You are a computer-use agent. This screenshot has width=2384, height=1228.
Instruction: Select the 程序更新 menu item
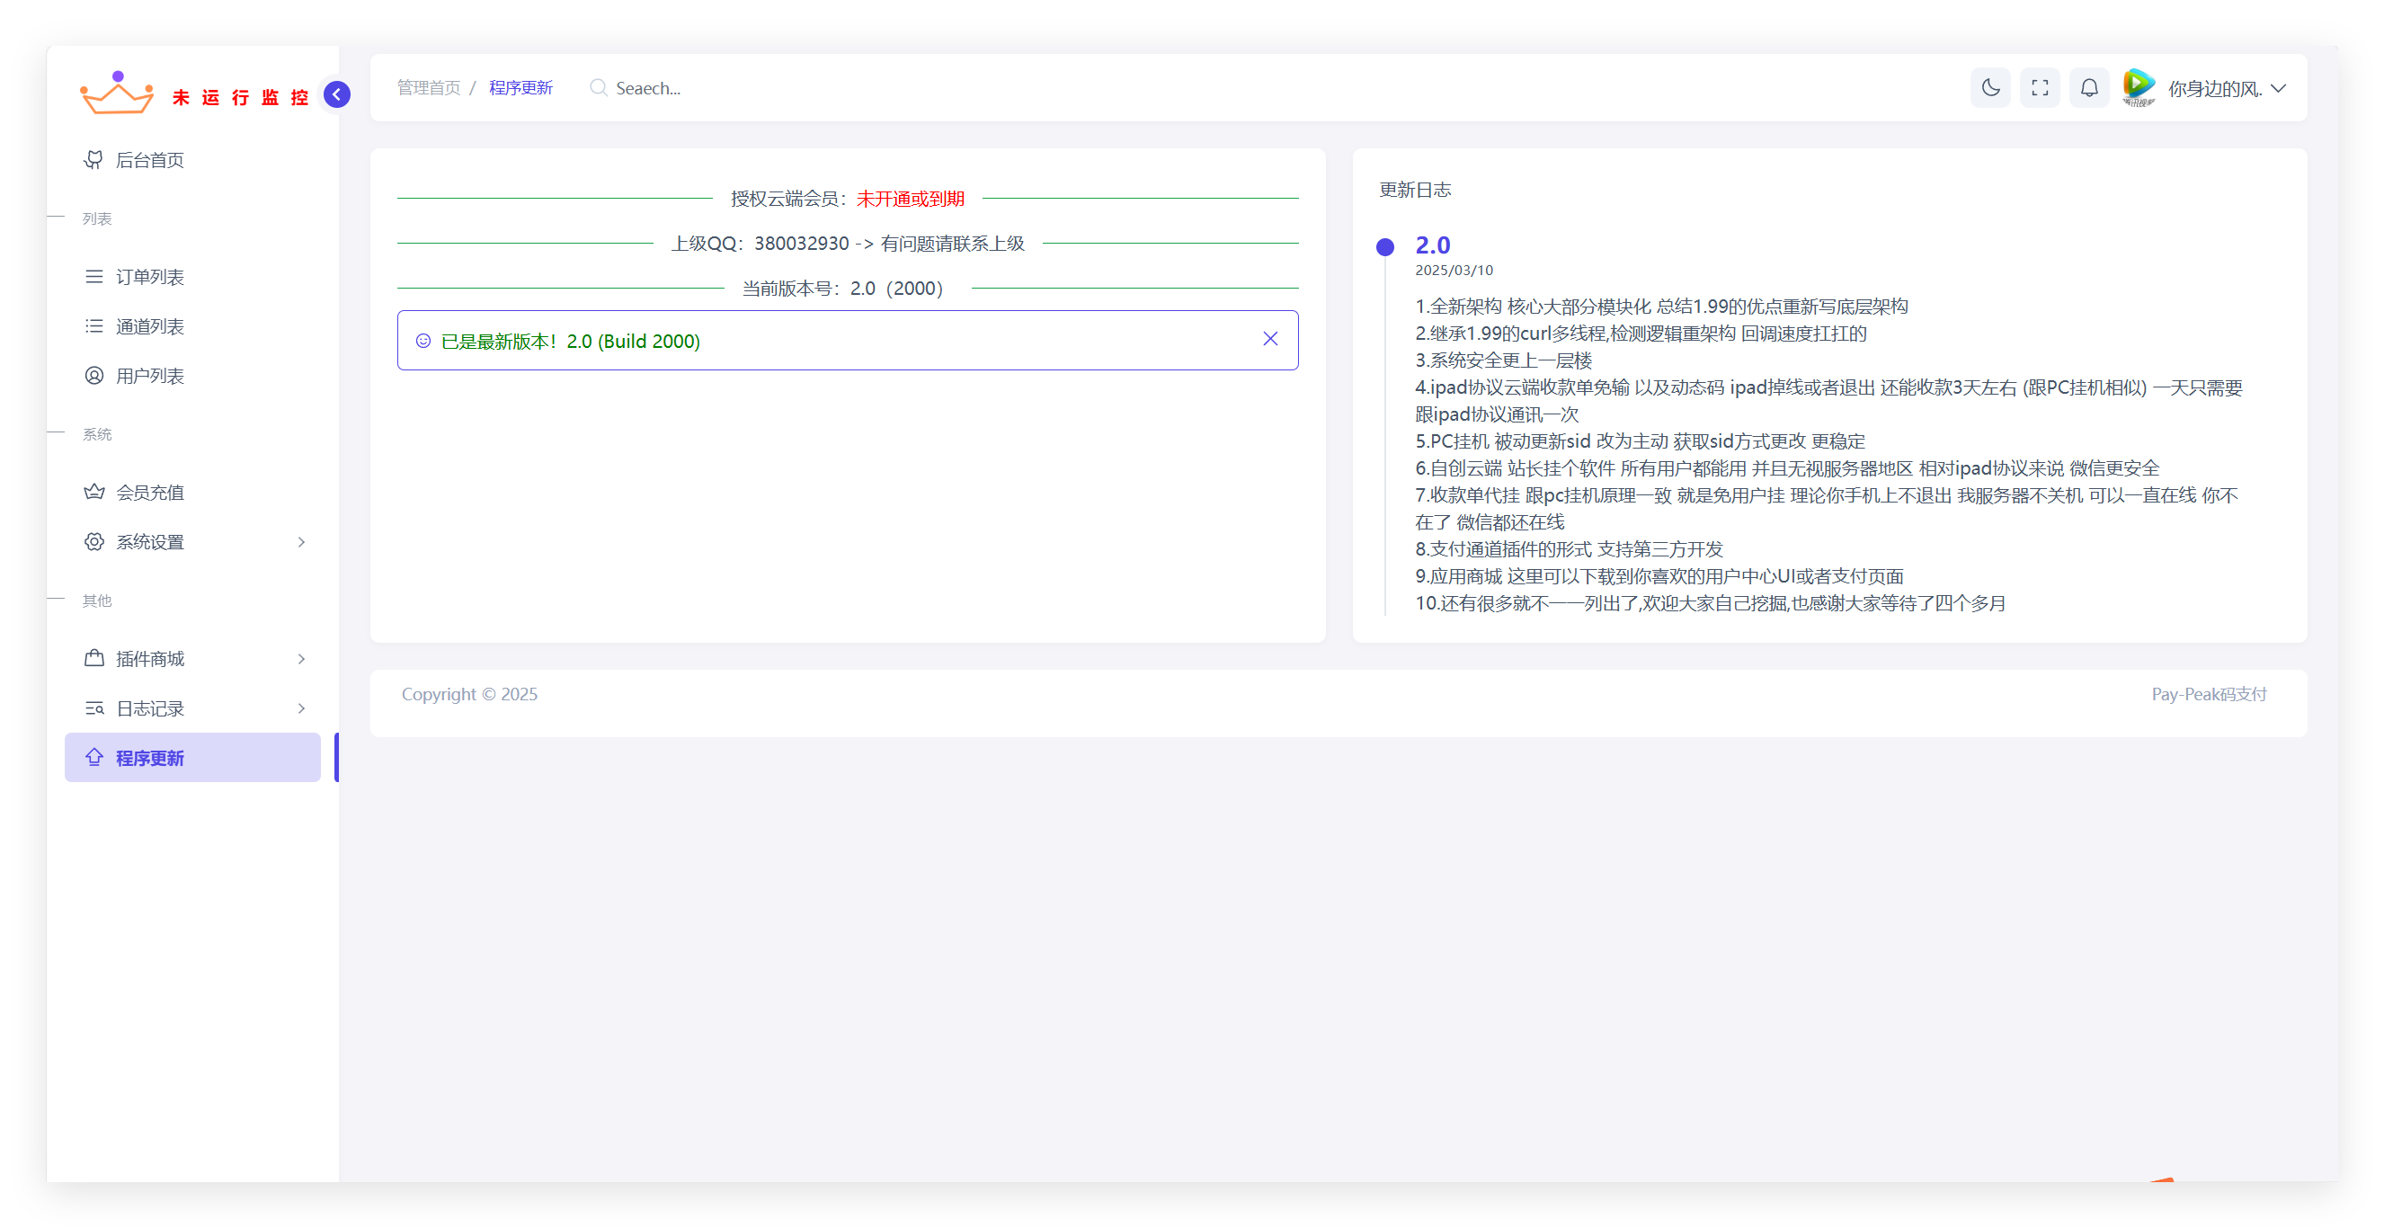[192, 757]
